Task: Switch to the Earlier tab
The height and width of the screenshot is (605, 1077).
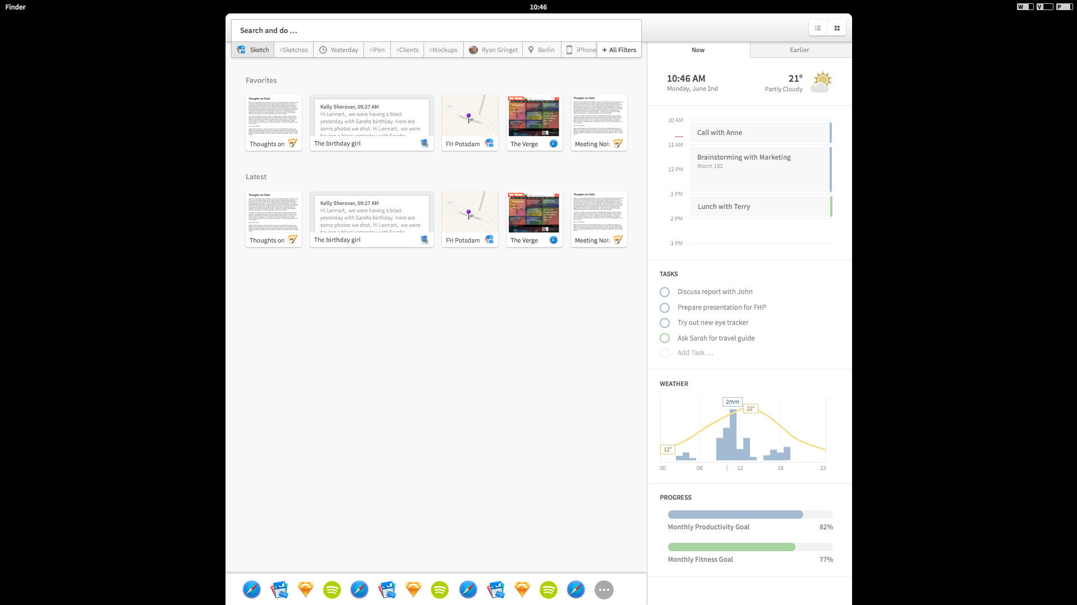Action: coord(799,50)
